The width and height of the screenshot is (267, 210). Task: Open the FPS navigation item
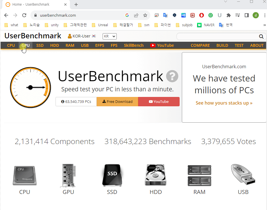[x=114, y=45]
